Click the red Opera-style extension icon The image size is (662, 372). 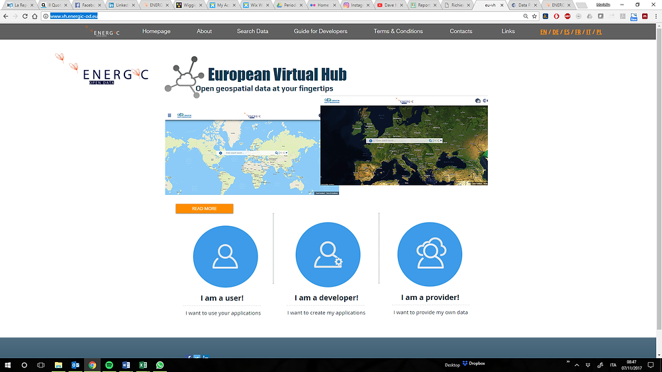557,16
